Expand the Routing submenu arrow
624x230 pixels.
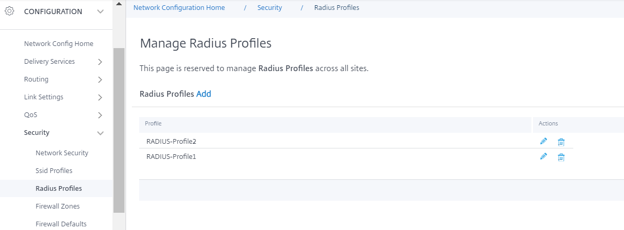tap(100, 79)
